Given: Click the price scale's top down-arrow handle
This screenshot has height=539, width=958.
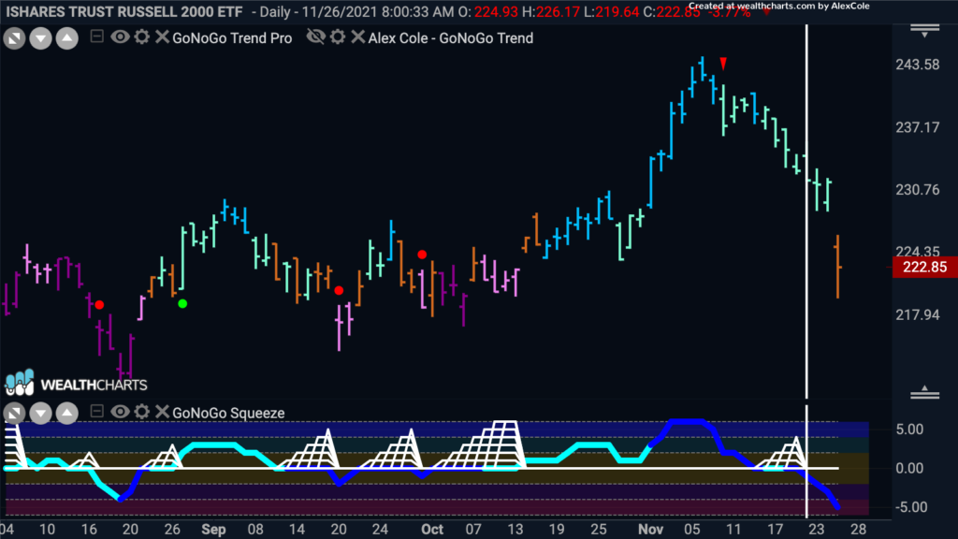Looking at the screenshot, I should (925, 31).
